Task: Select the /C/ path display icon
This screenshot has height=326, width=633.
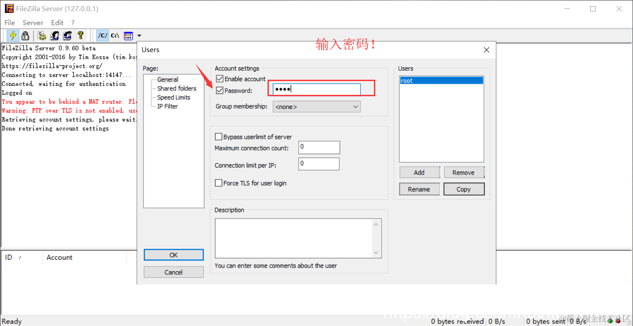Action: click(102, 36)
